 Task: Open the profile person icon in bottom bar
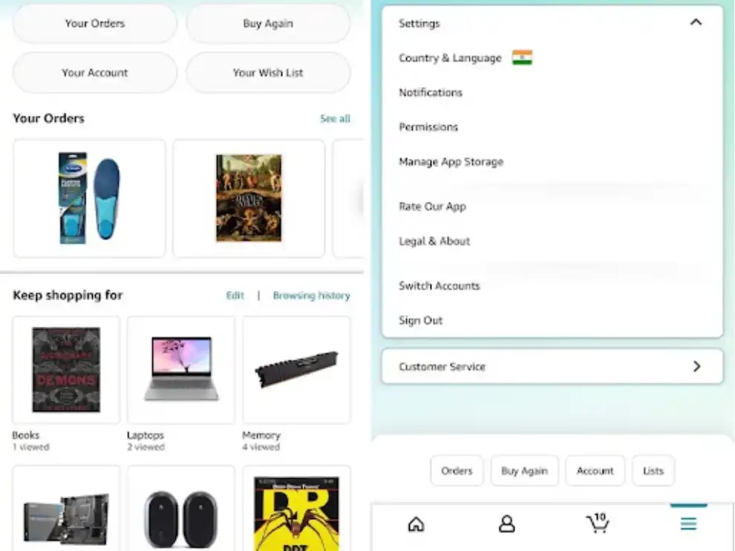tap(506, 524)
